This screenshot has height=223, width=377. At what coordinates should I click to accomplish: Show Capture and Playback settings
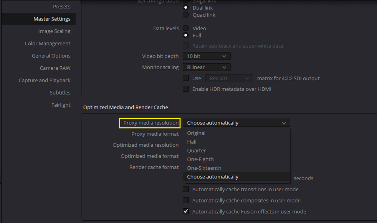(x=44, y=80)
